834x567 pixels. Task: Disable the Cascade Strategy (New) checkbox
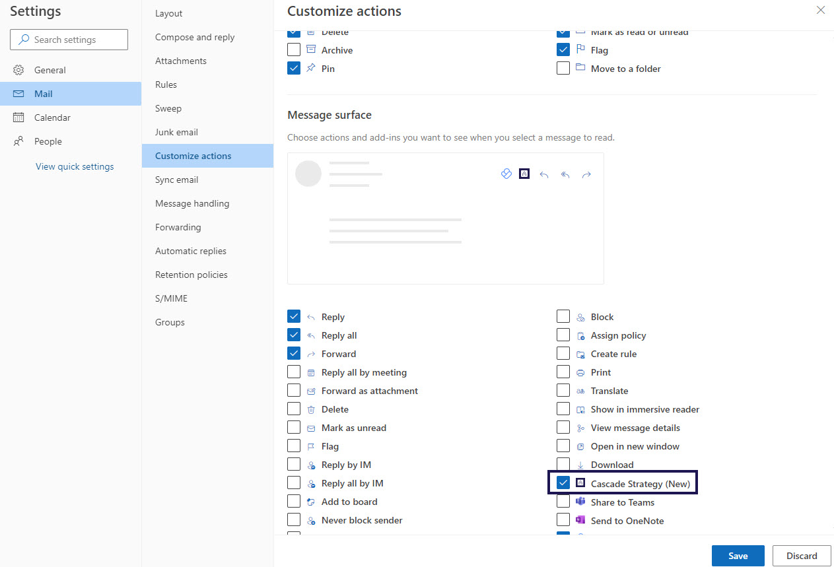tap(563, 483)
